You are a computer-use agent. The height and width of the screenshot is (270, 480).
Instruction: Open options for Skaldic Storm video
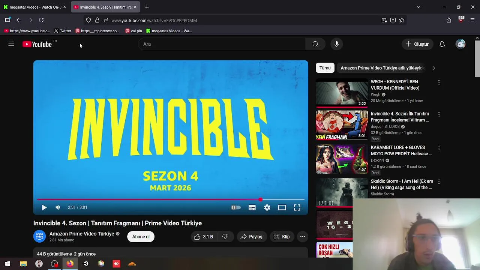(439, 181)
